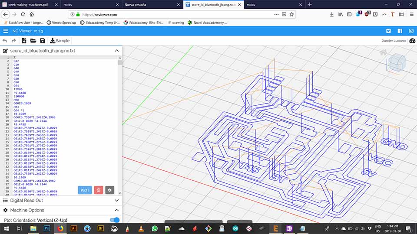This screenshot has height=234, width=417.
Task: Click the G-code line 'G00Z0.1969'
Action: point(22,103)
